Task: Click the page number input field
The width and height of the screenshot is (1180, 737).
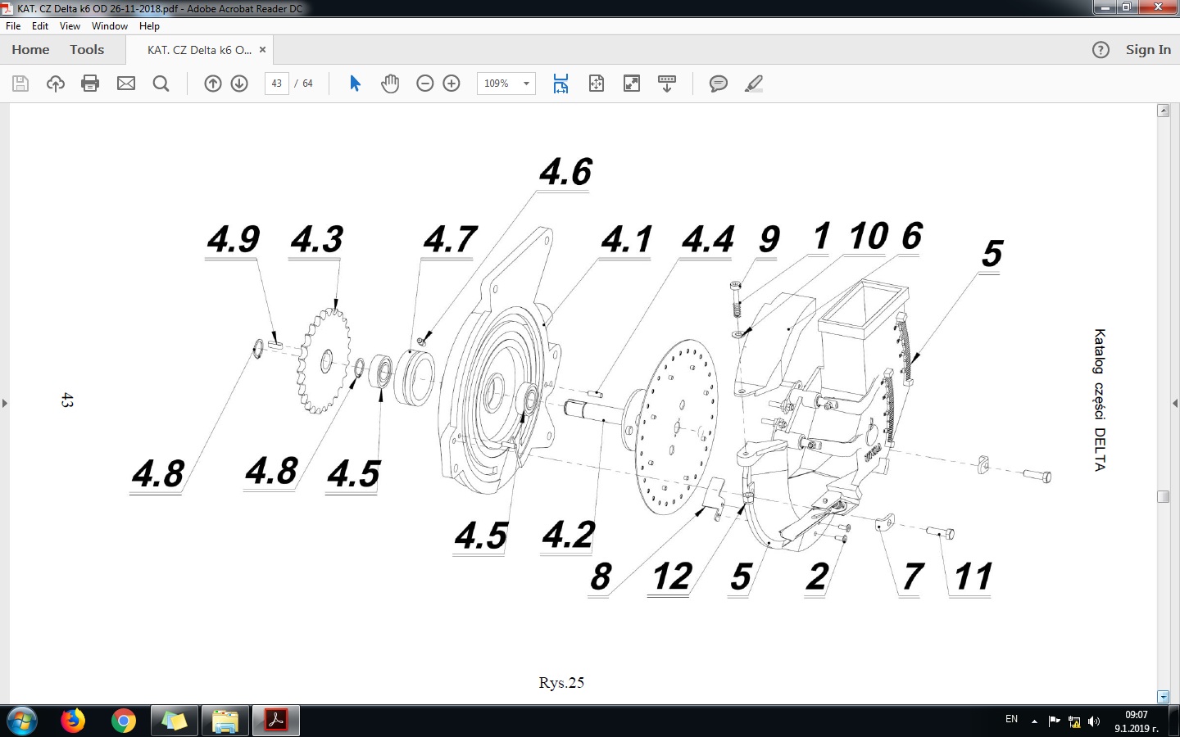Action: click(277, 84)
